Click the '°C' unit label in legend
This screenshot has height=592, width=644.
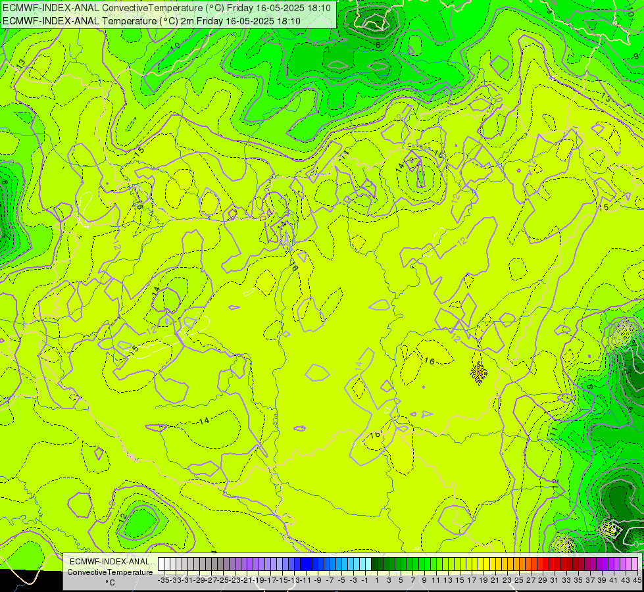click(x=110, y=583)
